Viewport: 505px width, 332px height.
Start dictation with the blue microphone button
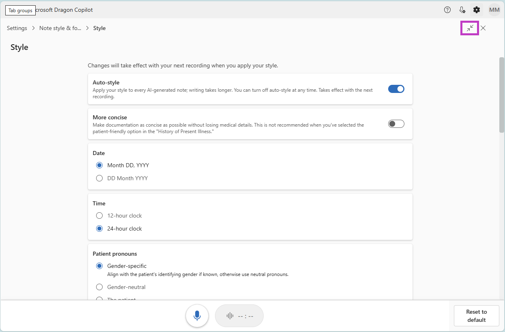197,316
